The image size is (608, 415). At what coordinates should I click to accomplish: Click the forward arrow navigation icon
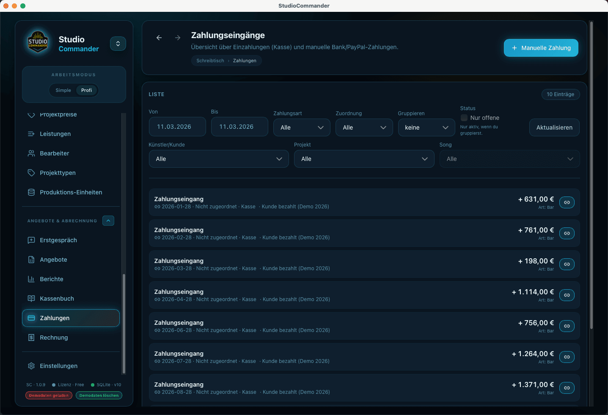(x=178, y=38)
